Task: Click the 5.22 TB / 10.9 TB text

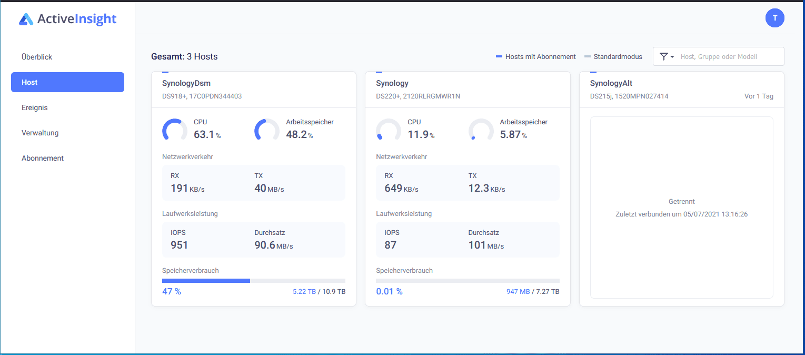Action: [319, 291]
